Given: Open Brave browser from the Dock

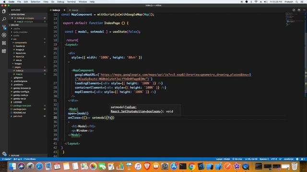Looking at the screenshot, I should point(147,166).
